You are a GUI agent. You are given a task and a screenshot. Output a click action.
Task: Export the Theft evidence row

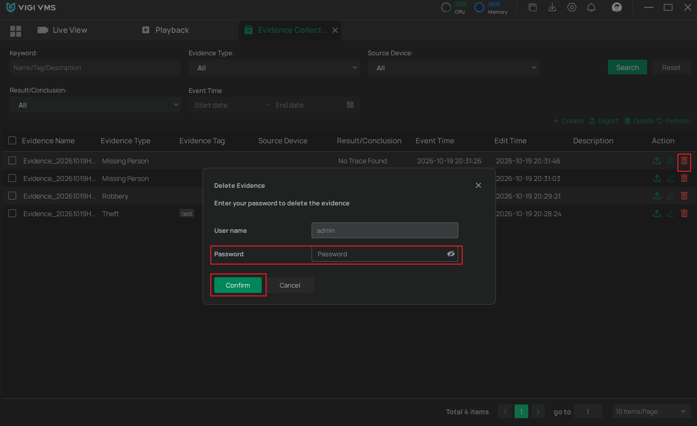[657, 214]
